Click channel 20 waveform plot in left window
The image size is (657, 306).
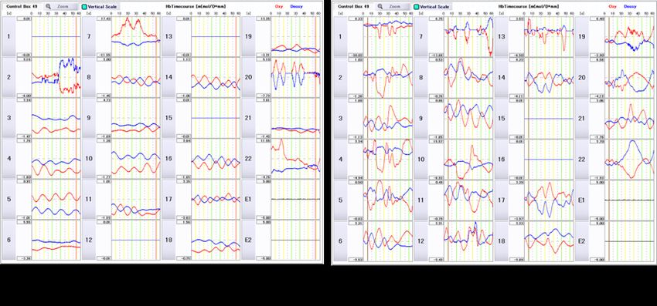(x=296, y=77)
